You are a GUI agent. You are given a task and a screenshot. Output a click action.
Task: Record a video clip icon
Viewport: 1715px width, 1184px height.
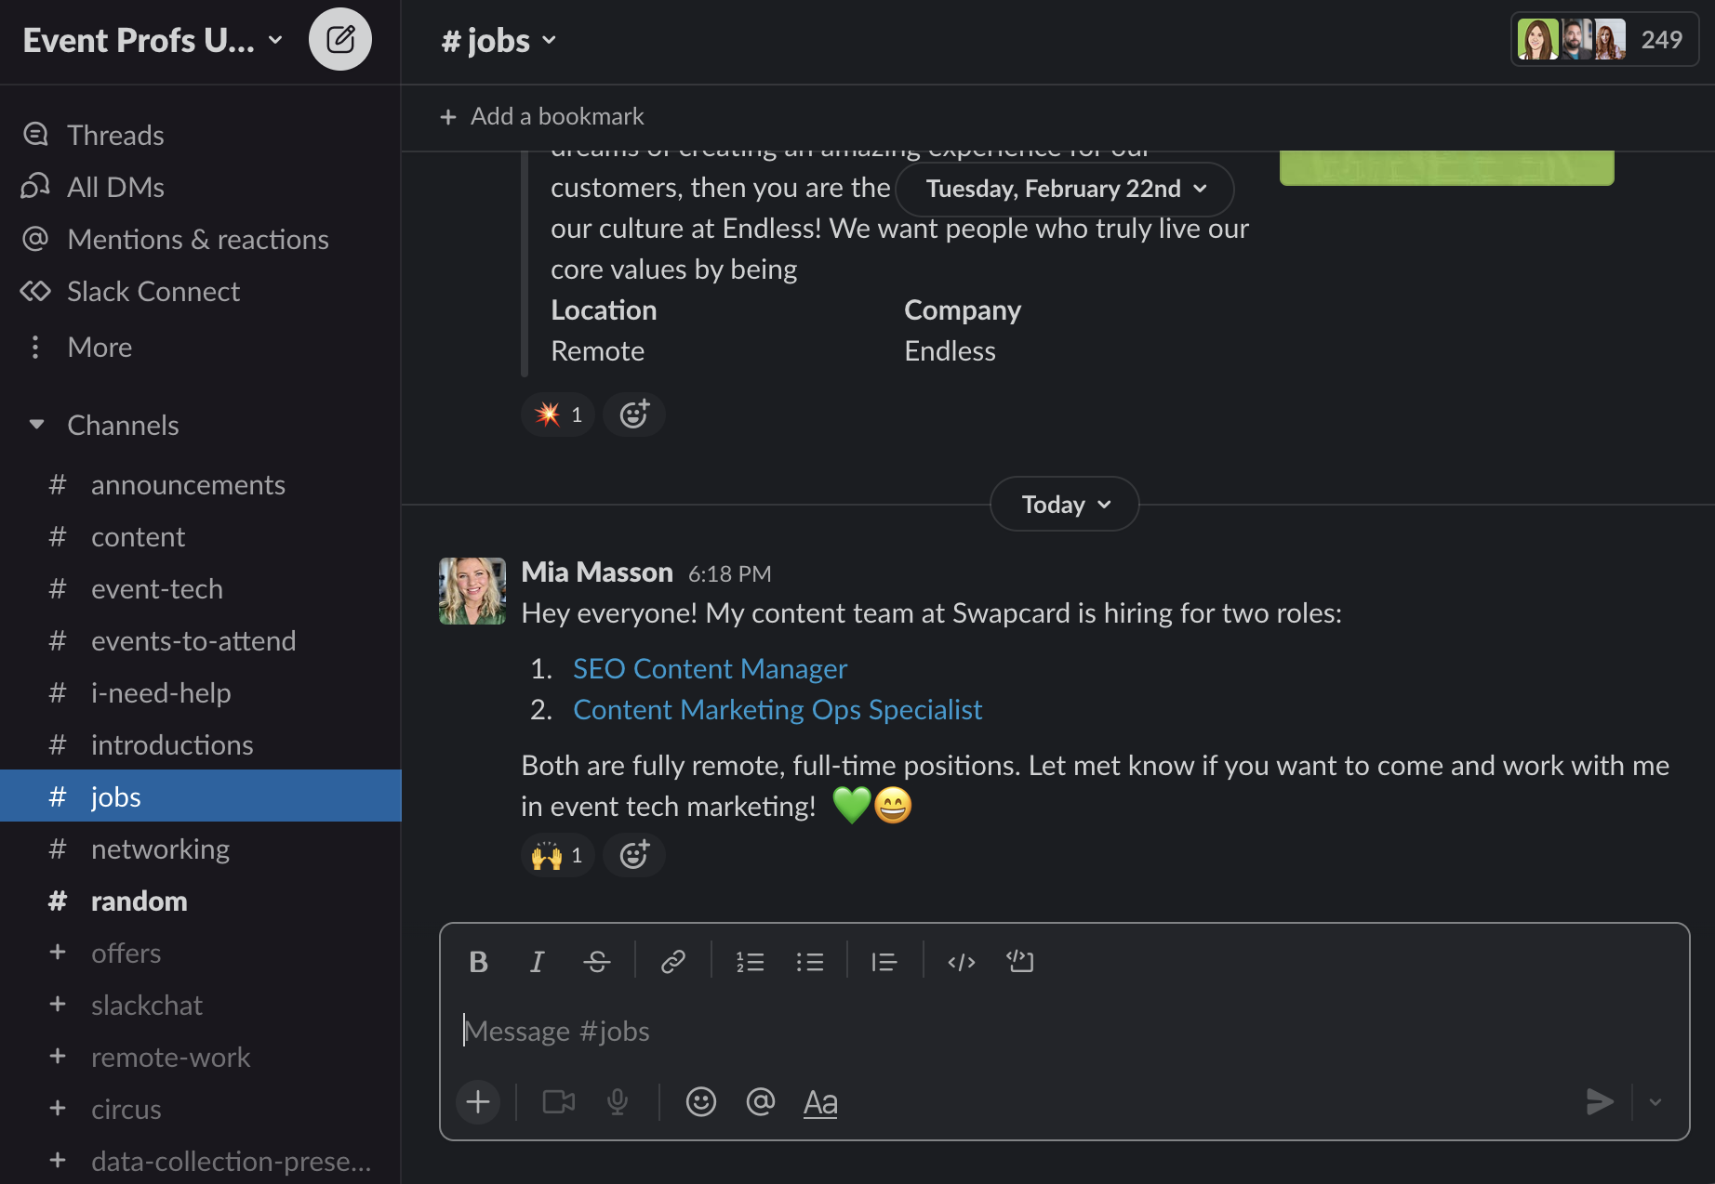[x=559, y=1102]
